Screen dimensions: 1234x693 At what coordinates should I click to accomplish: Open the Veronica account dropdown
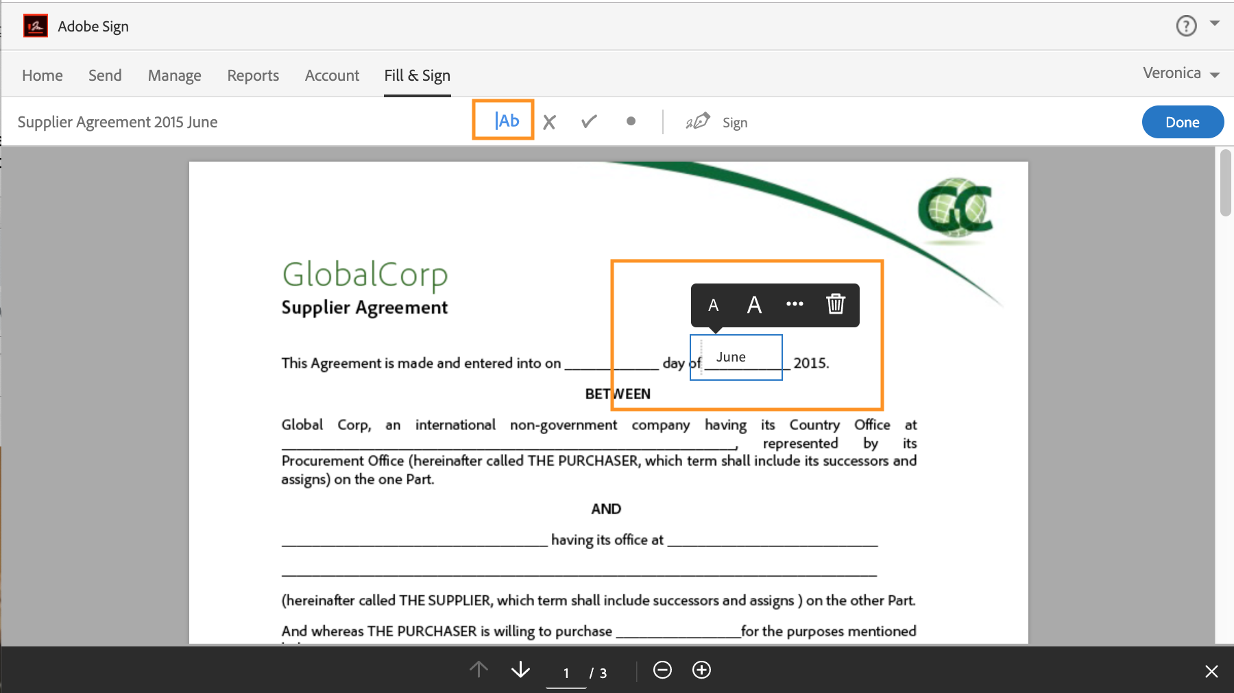click(1181, 73)
